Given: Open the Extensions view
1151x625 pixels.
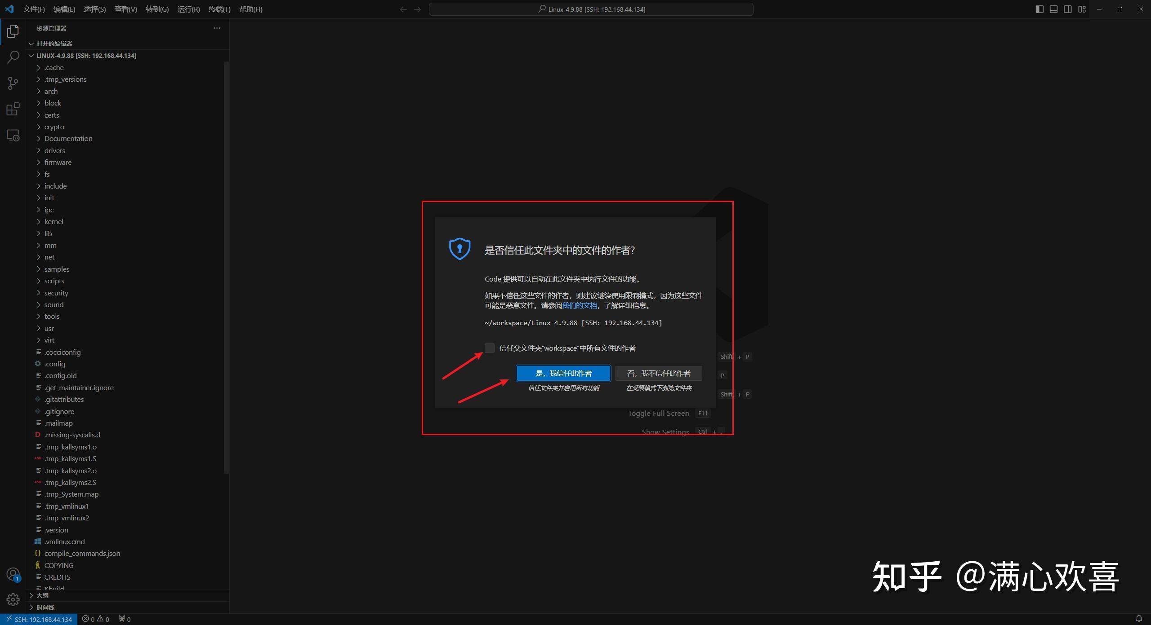Looking at the screenshot, I should click(x=13, y=109).
